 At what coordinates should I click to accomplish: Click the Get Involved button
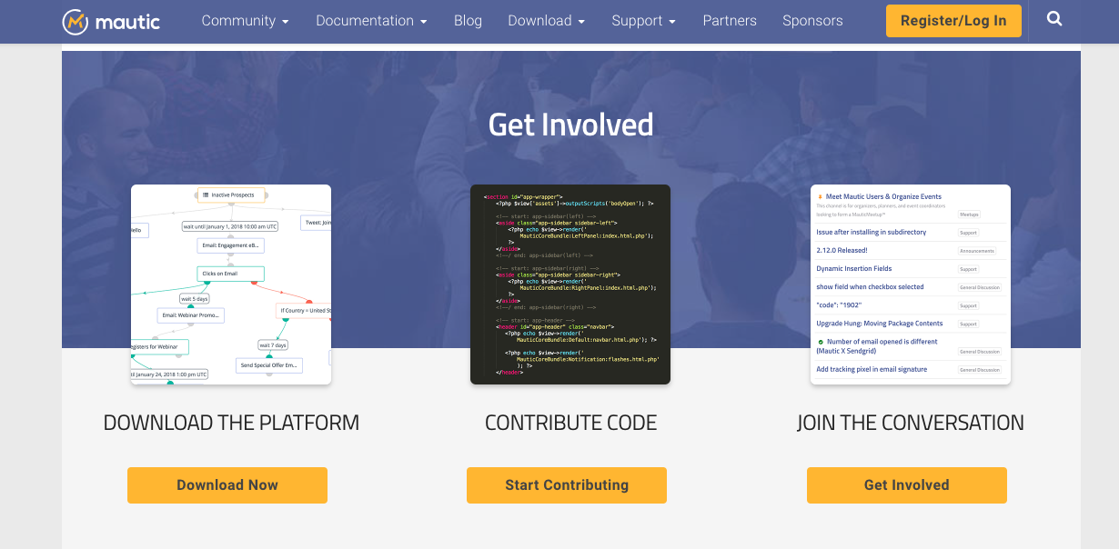click(x=907, y=484)
